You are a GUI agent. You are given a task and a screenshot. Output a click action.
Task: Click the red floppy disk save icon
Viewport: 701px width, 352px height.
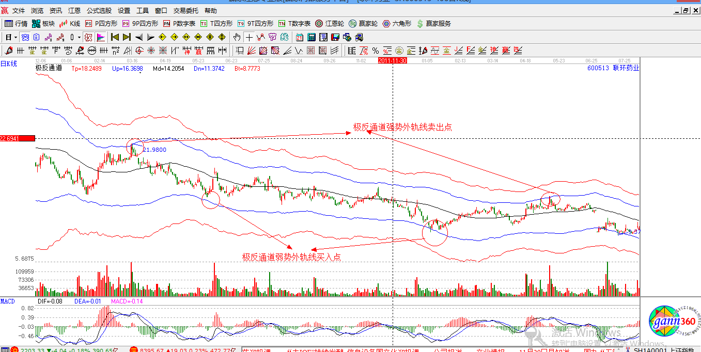[335, 37]
